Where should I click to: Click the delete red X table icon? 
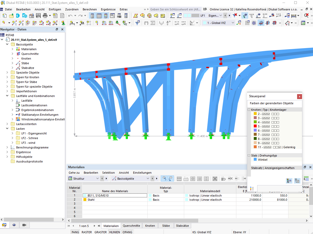pos(215,179)
